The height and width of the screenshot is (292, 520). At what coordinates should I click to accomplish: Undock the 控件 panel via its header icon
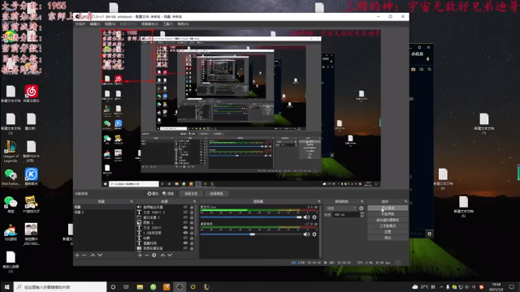coord(405,201)
